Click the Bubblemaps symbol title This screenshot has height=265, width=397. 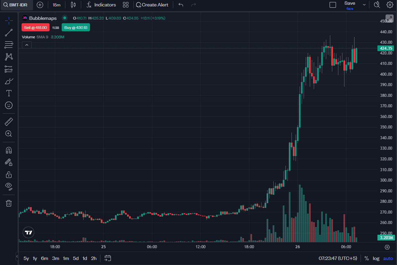click(x=43, y=18)
